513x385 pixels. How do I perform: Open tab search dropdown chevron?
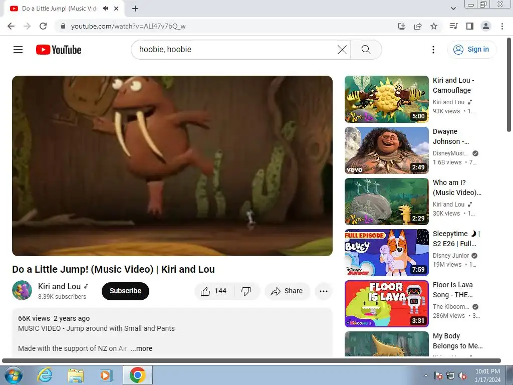tap(453, 9)
